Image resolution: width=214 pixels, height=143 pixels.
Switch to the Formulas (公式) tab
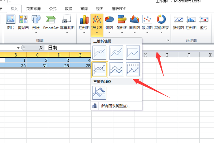53,9
